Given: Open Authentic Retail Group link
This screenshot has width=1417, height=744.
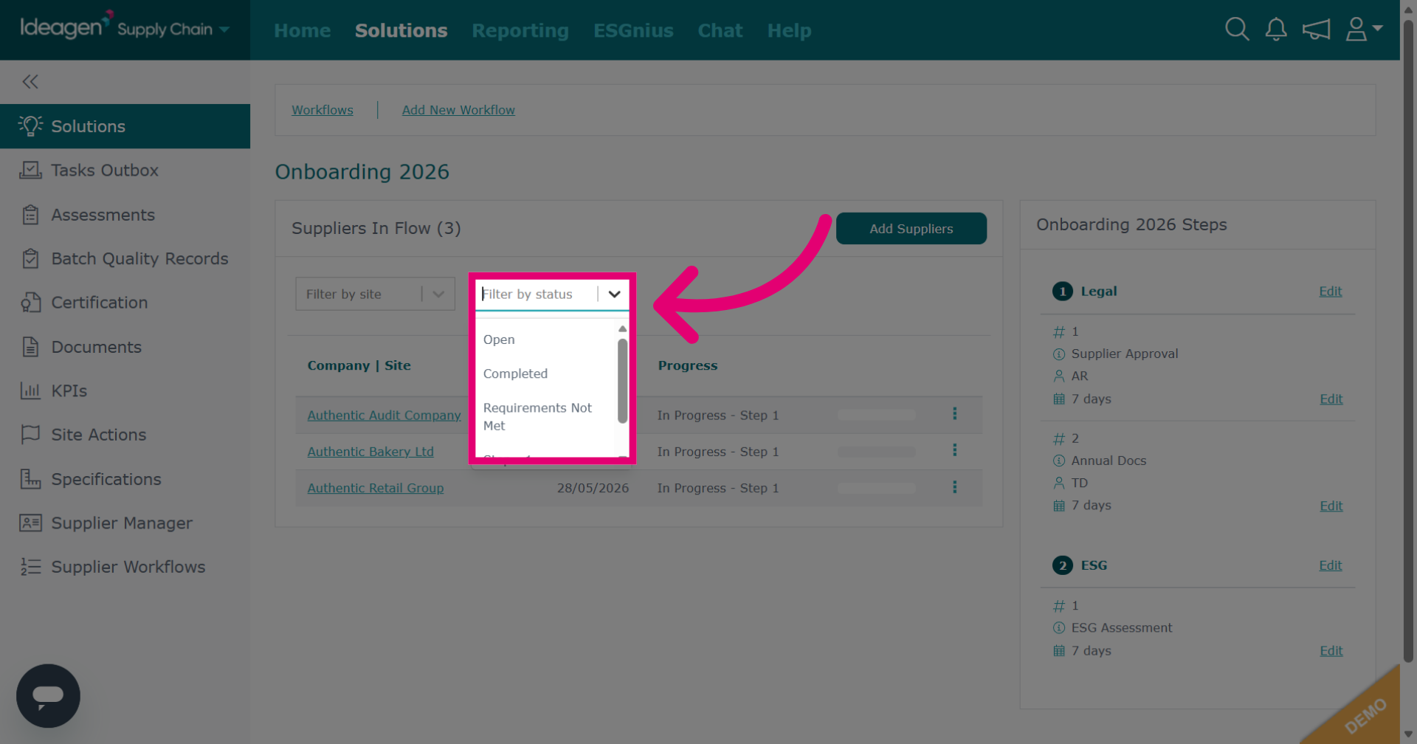Looking at the screenshot, I should click(x=375, y=488).
